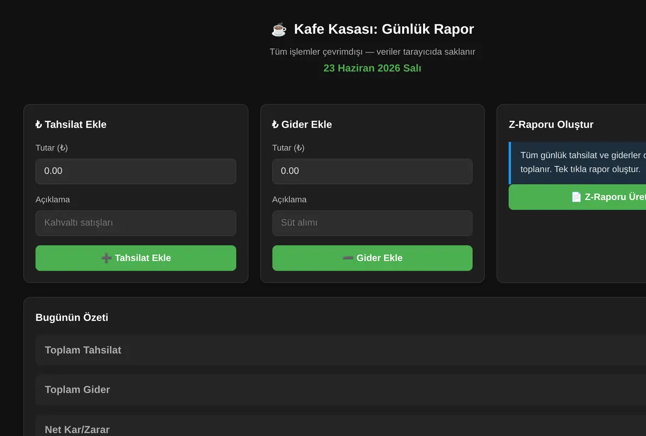Viewport: 646px width, 436px height.
Task: Click the green Gider Ekle button
Action: click(373, 258)
